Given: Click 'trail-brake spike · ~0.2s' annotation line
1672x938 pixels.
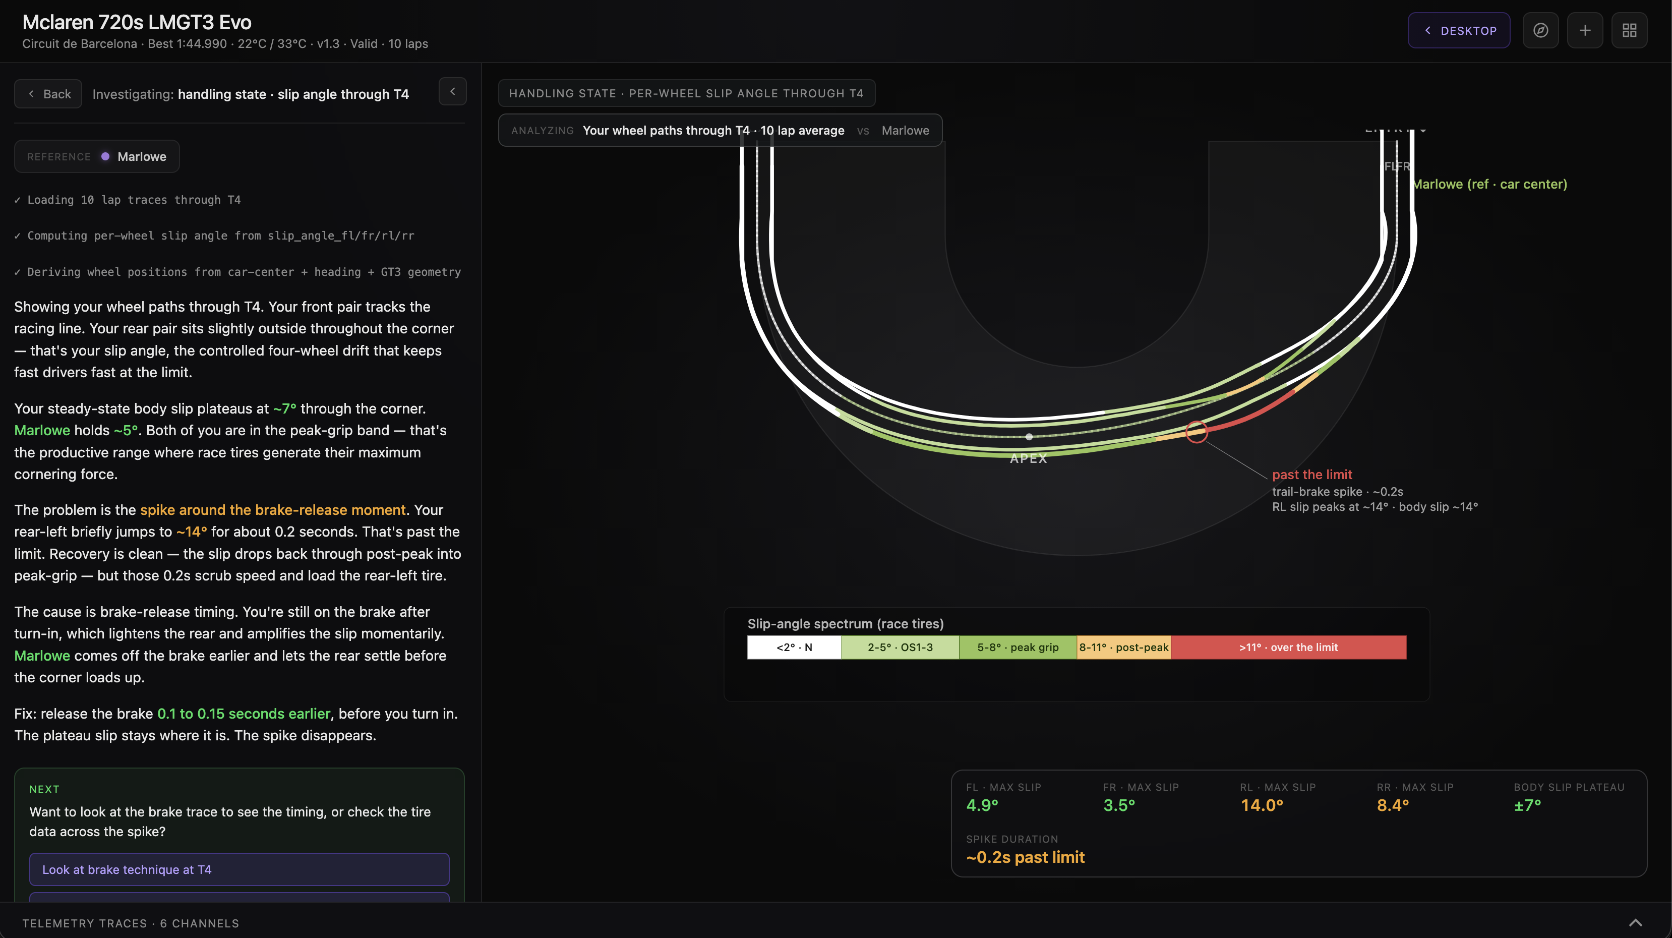Looking at the screenshot, I should click(x=1337, y=491).
